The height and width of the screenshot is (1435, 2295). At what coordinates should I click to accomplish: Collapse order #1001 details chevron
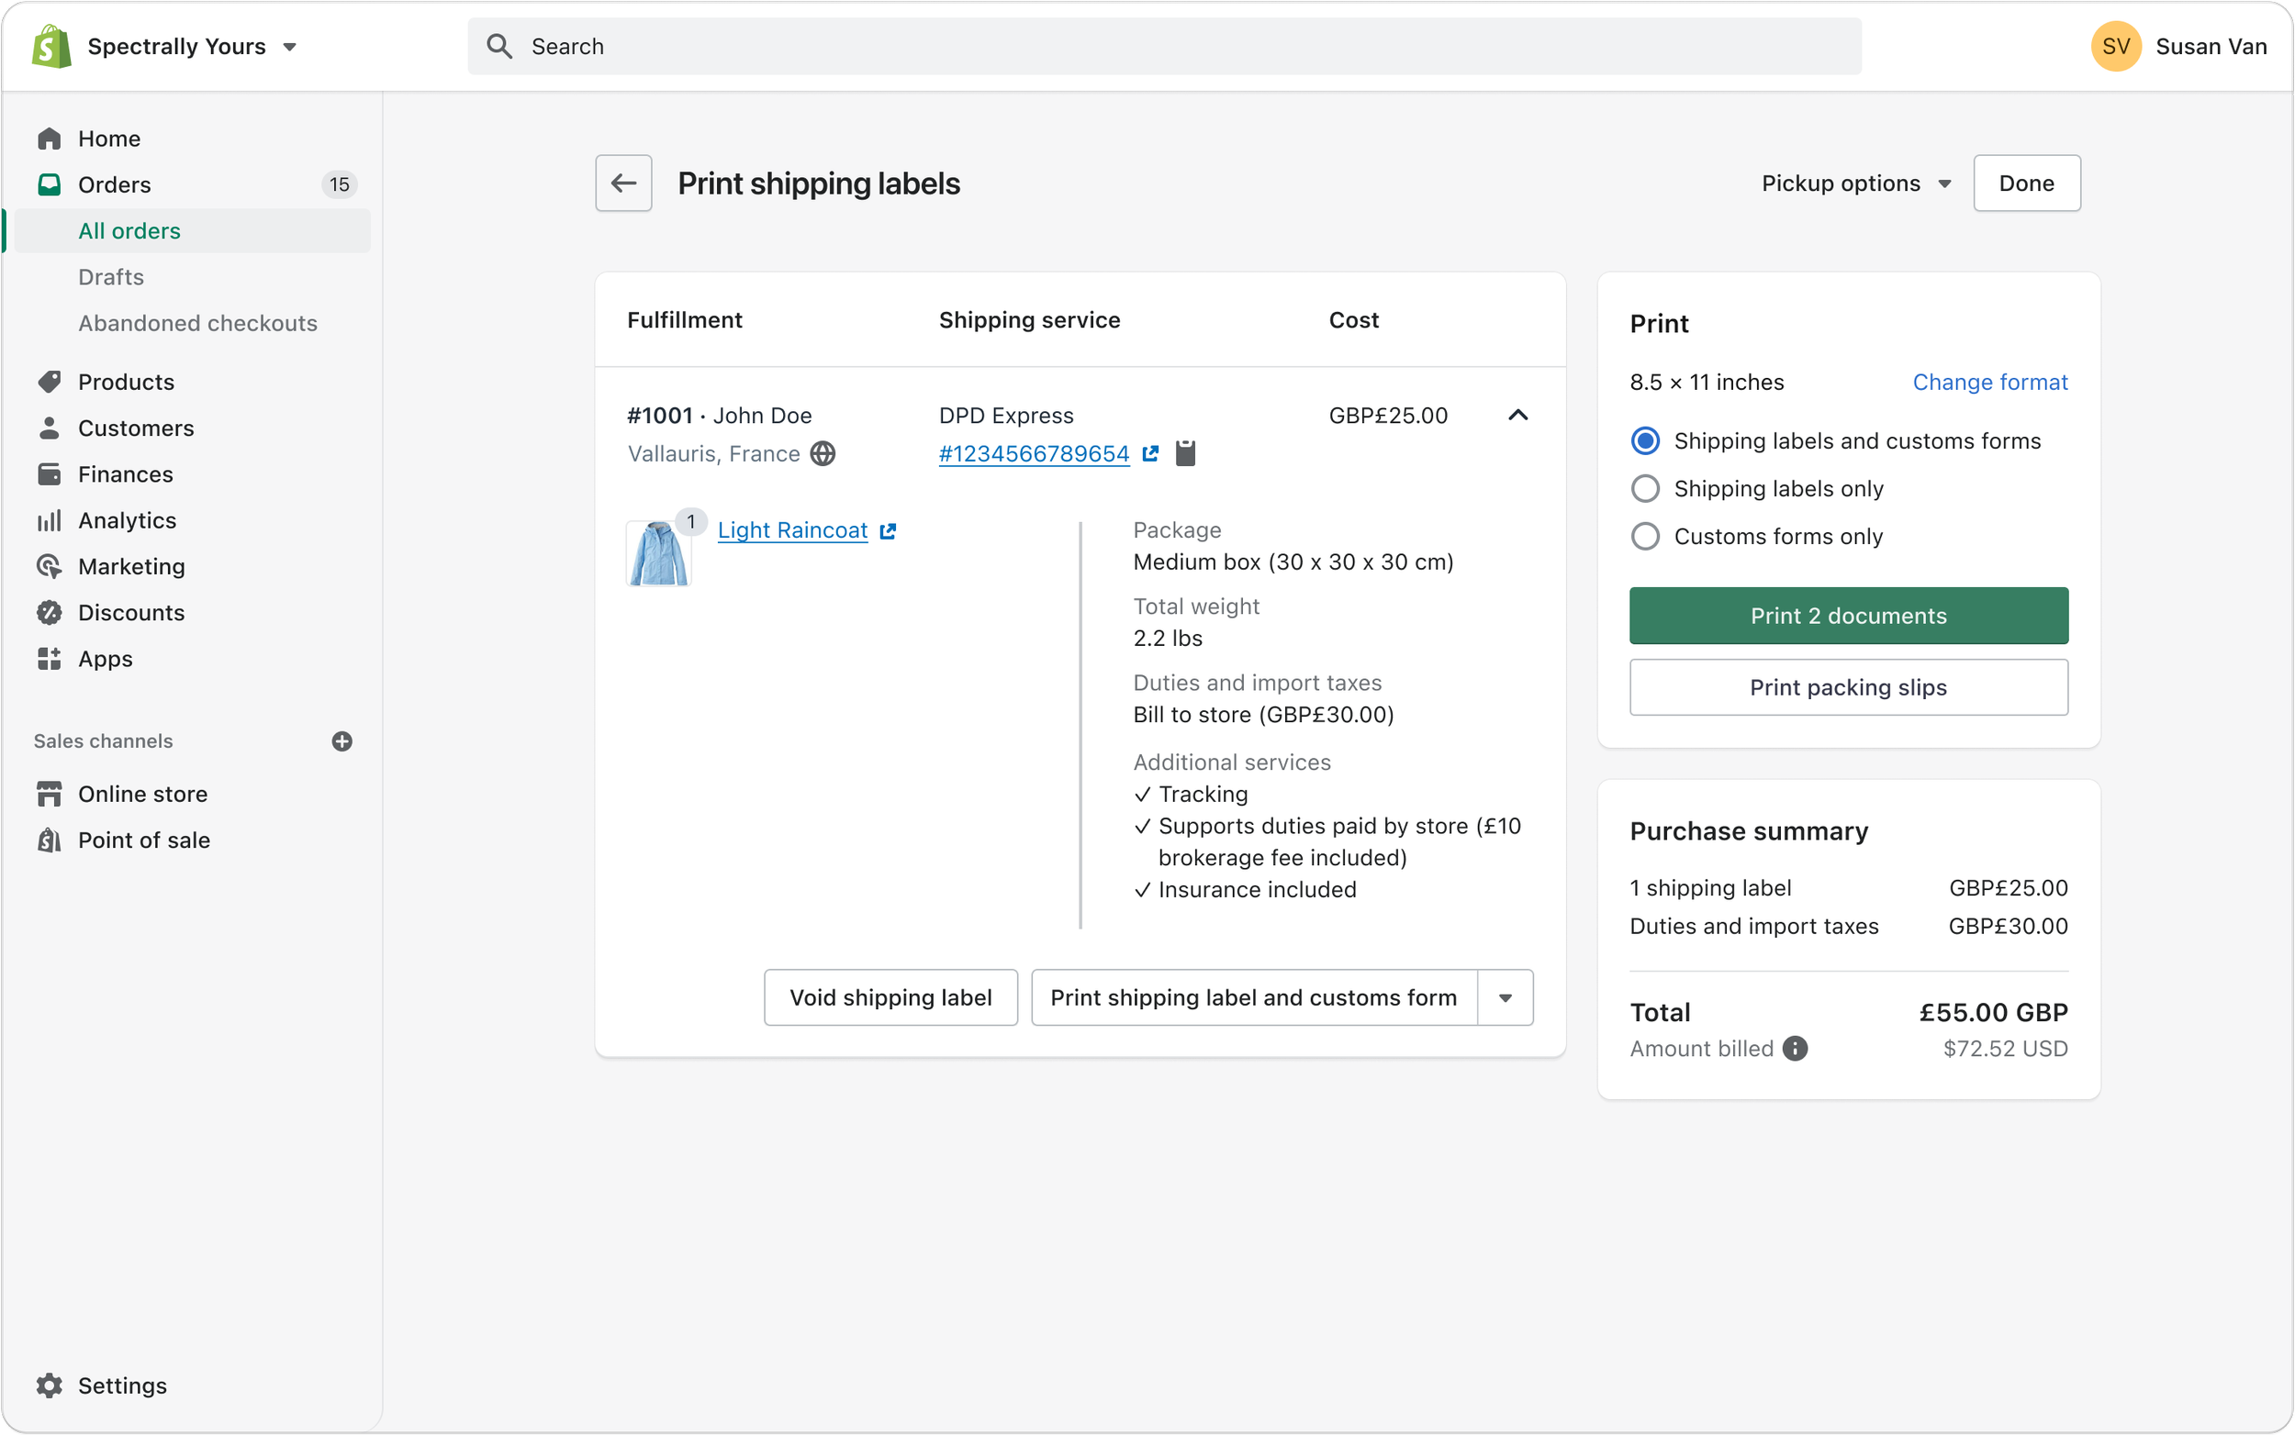coord(1517,416)
